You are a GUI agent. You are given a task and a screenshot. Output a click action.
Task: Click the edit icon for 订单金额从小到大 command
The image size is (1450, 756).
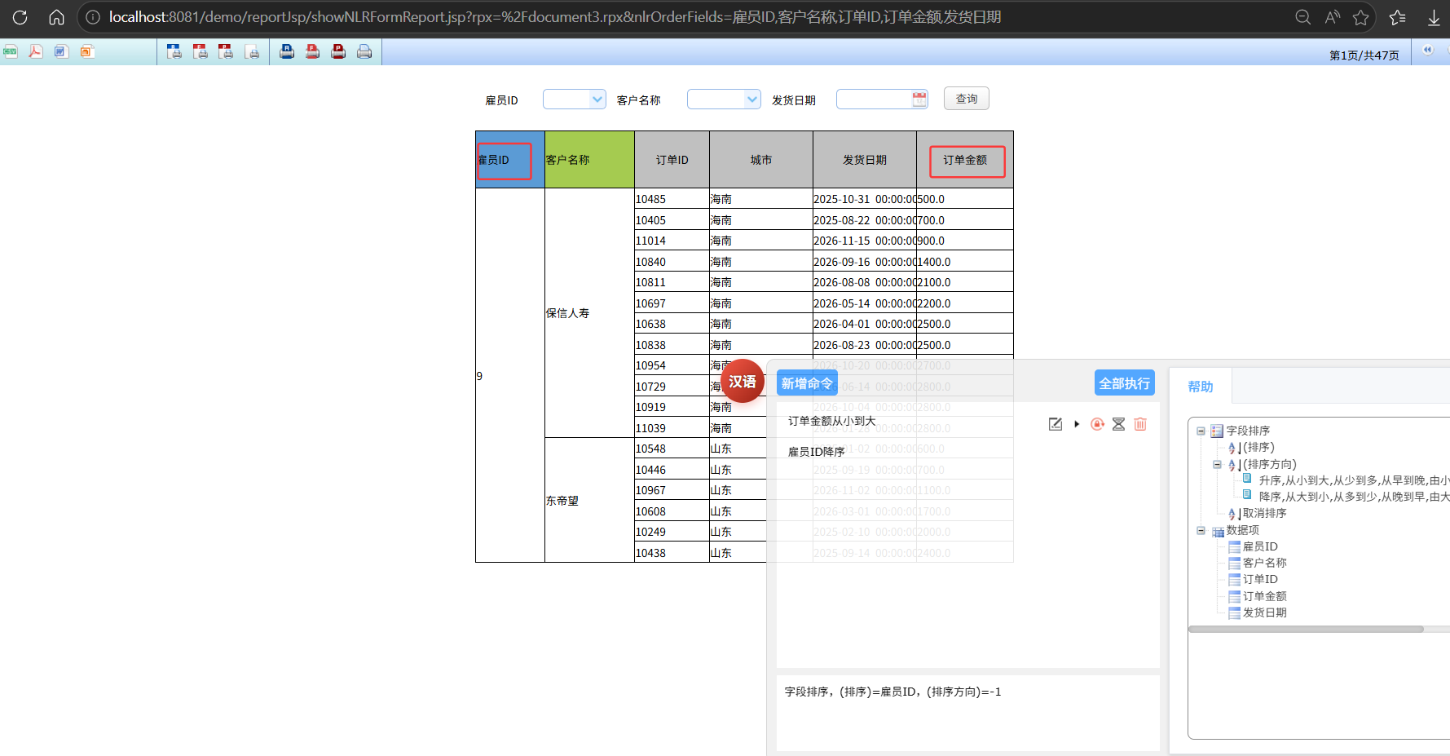tap(1056, 424)
